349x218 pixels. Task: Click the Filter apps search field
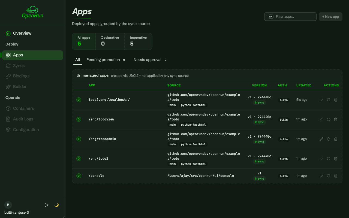tap(290, 17)
